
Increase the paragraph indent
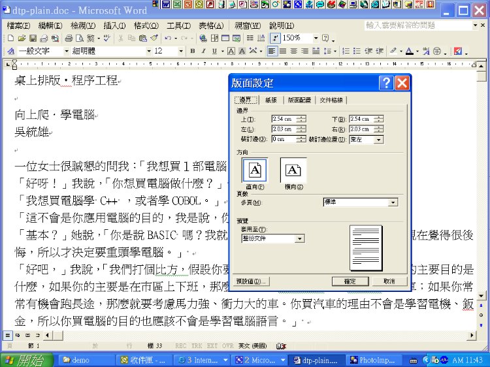380,51
